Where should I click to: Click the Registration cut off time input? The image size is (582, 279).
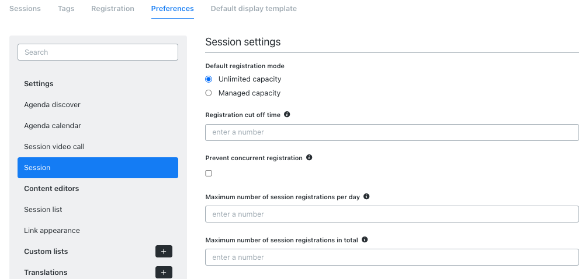click(392, 132)
